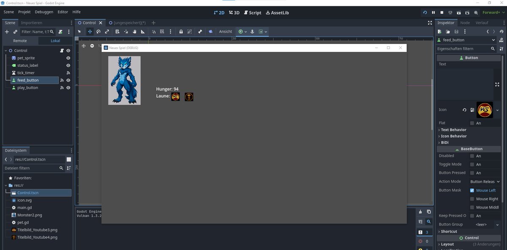Open the Action Mode dropdown

485,182
